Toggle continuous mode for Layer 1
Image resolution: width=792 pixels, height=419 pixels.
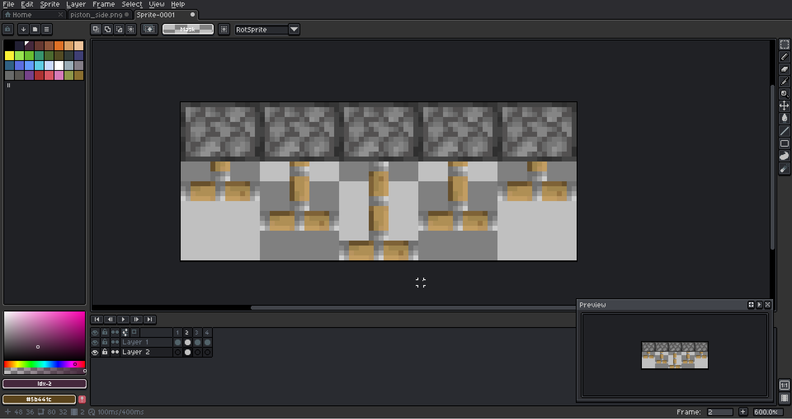(x=115, y=342)
